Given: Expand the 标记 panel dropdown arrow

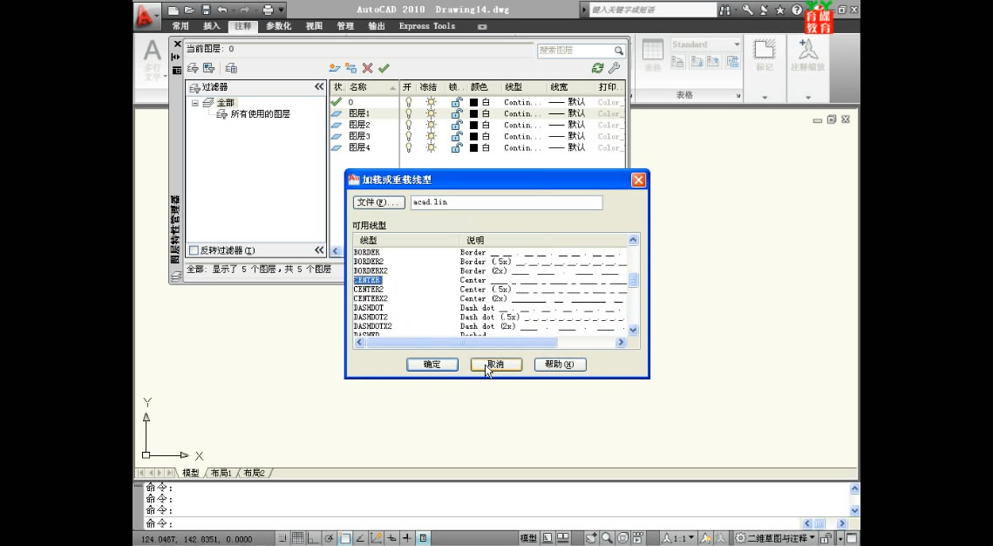Looking at the screenshot, I should click(x=765, y=98).
